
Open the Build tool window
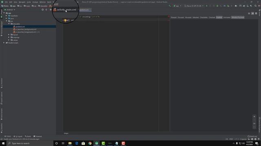coord(28,136)
